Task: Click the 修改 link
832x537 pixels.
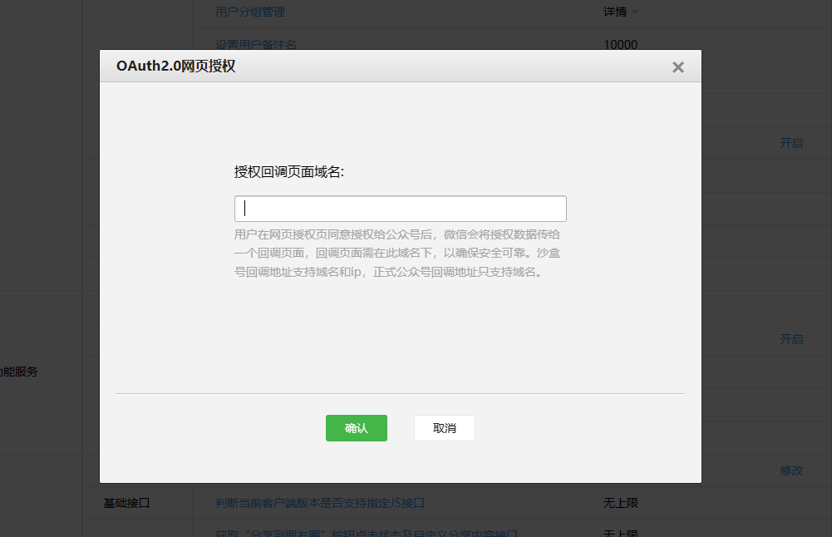Action: pyautogui.click(x=790, y=470)
